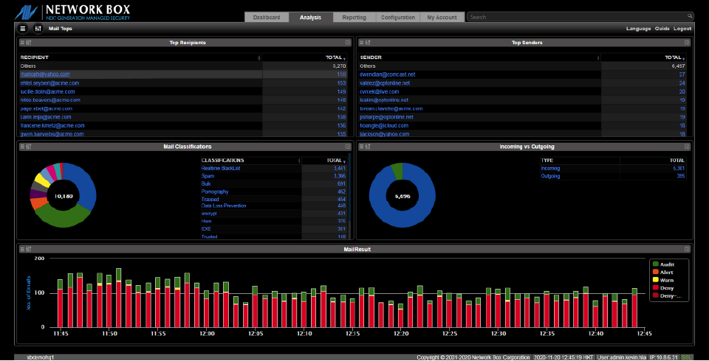Go to the Configuration tab
The height and width of the screenshot is (361, 709).
398,17
